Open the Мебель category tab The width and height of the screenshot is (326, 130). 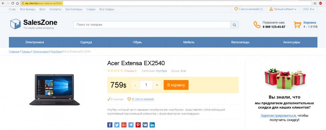[189, 42]
